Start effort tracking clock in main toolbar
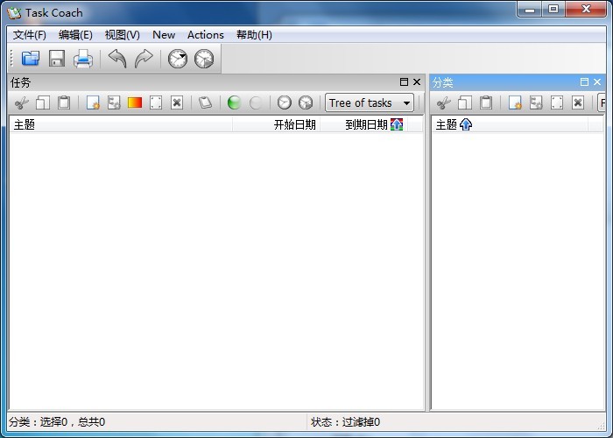This screenshot has height=438, width=613. (178, 59)
